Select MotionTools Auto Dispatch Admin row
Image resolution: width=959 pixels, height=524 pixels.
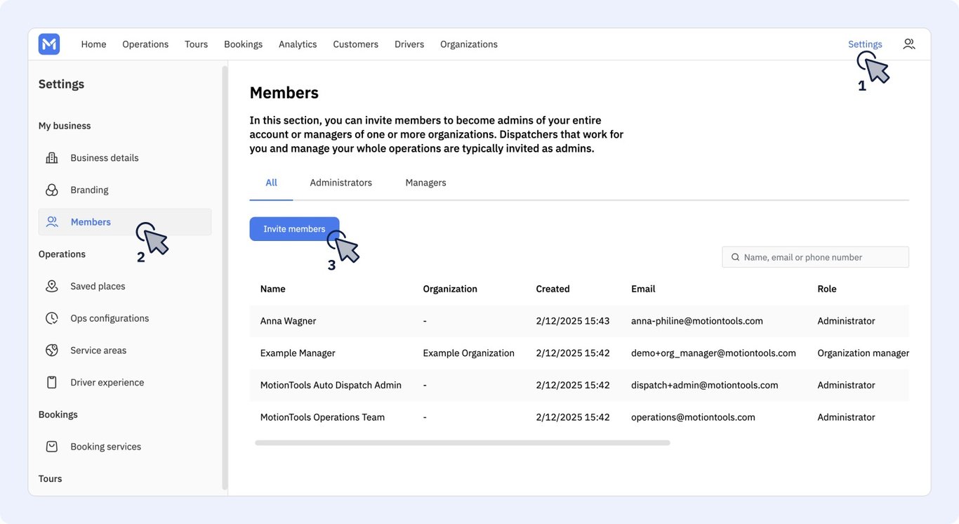coord(579,385)
